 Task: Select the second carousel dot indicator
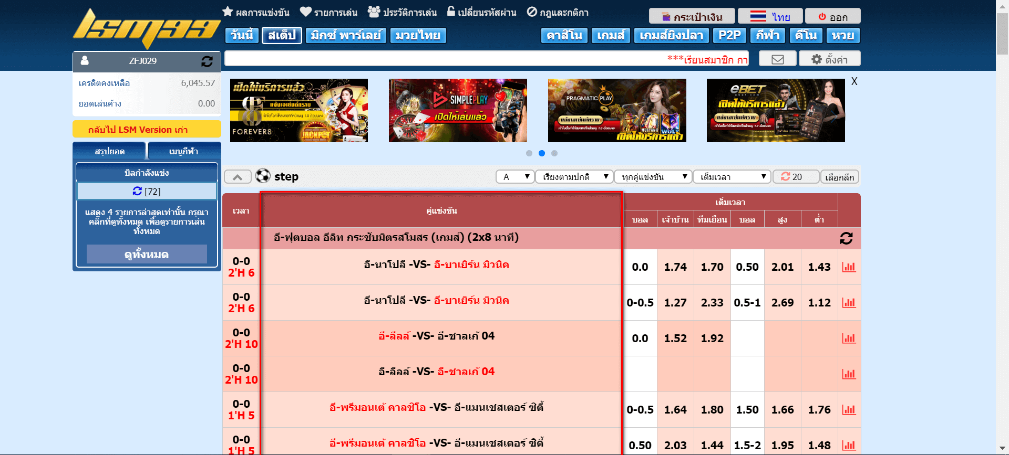coord(542,153)
